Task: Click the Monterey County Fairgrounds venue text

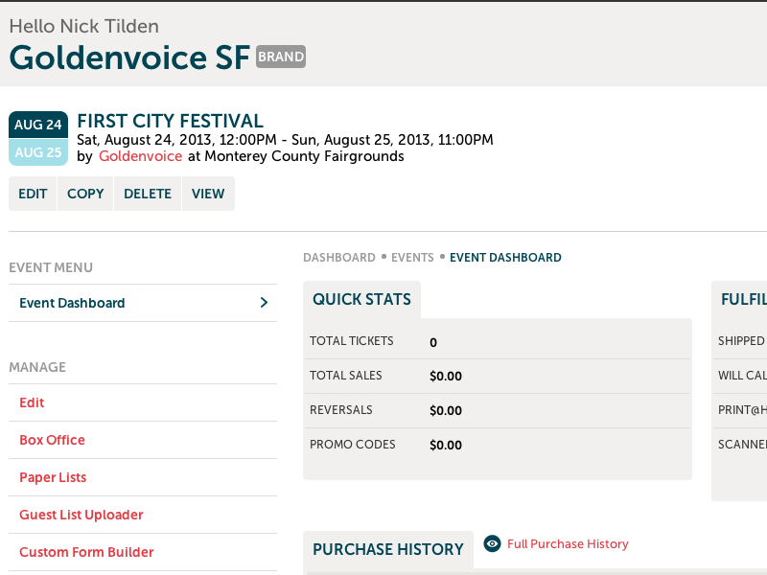Action: (x=304, y=156)
